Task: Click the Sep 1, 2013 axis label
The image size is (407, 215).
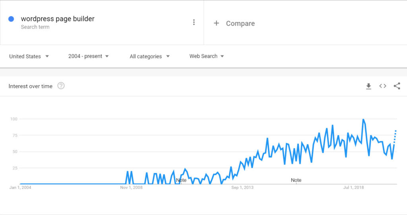Action: (242, 187)
